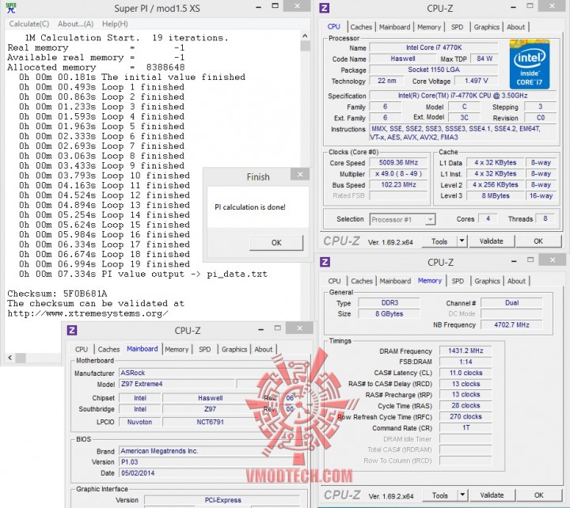This screenshot has height=508, width=570.
Task: Close the Finish dialog with X
Action: point(300,174)
